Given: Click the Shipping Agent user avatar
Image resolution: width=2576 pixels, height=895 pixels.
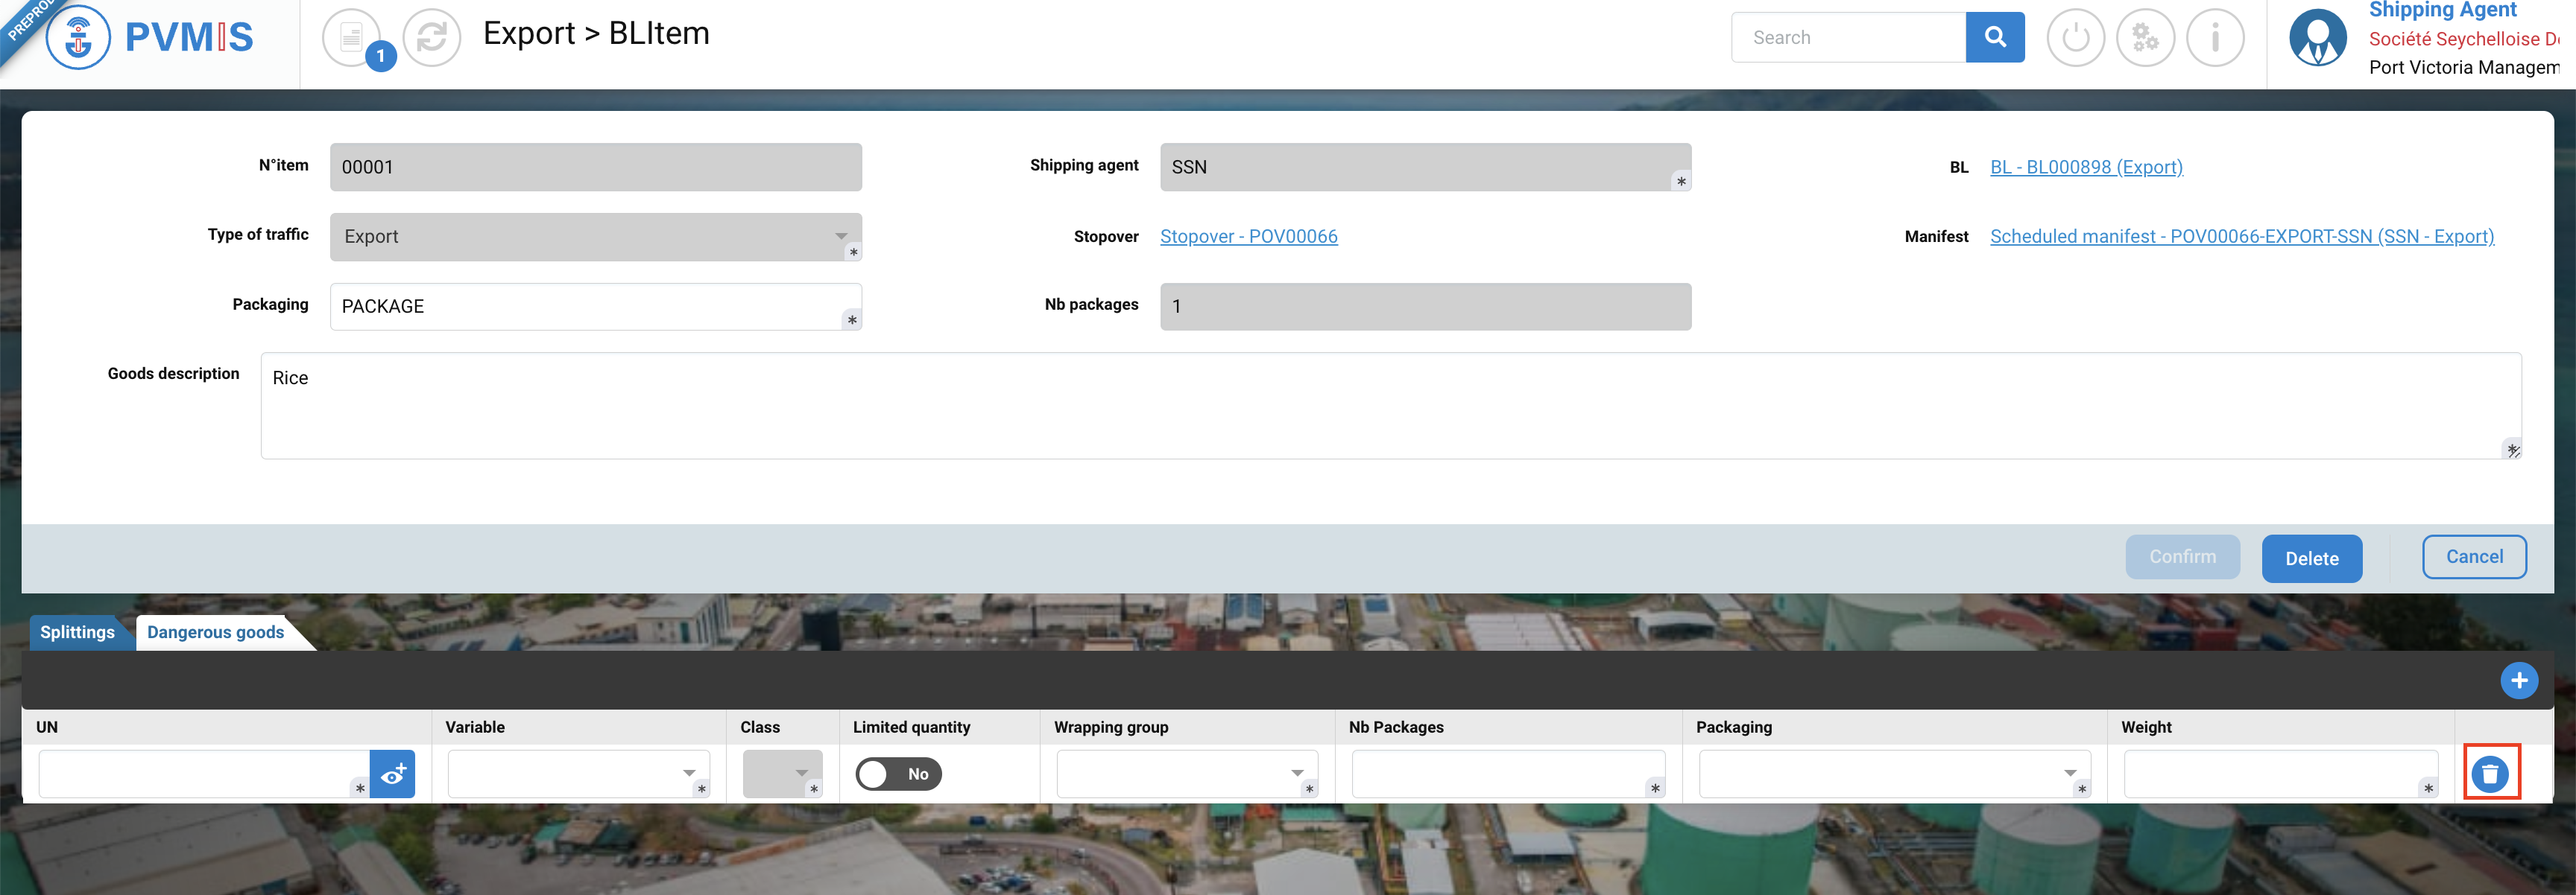Looking at the screenshot, I should point(2317,38).
